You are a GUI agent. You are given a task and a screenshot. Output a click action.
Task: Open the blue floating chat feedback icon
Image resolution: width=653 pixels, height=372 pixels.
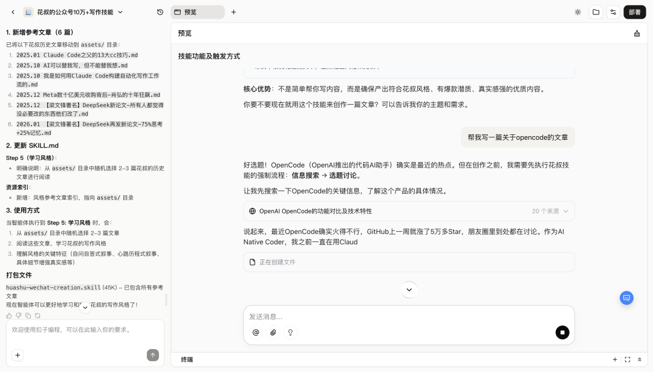[626, 298]
